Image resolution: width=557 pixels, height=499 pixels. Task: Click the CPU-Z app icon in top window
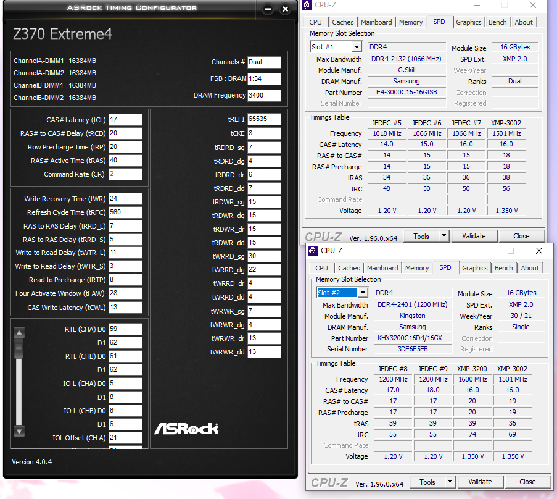click(x=307, y=4)
